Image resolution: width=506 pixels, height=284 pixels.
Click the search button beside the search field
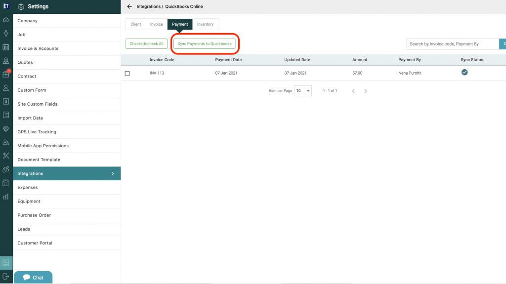click(x=503, y=44)
